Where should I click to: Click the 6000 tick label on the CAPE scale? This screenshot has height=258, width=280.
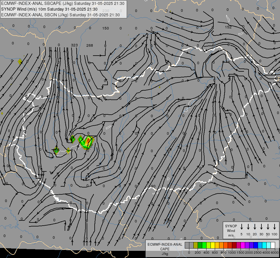pos(275,253)
